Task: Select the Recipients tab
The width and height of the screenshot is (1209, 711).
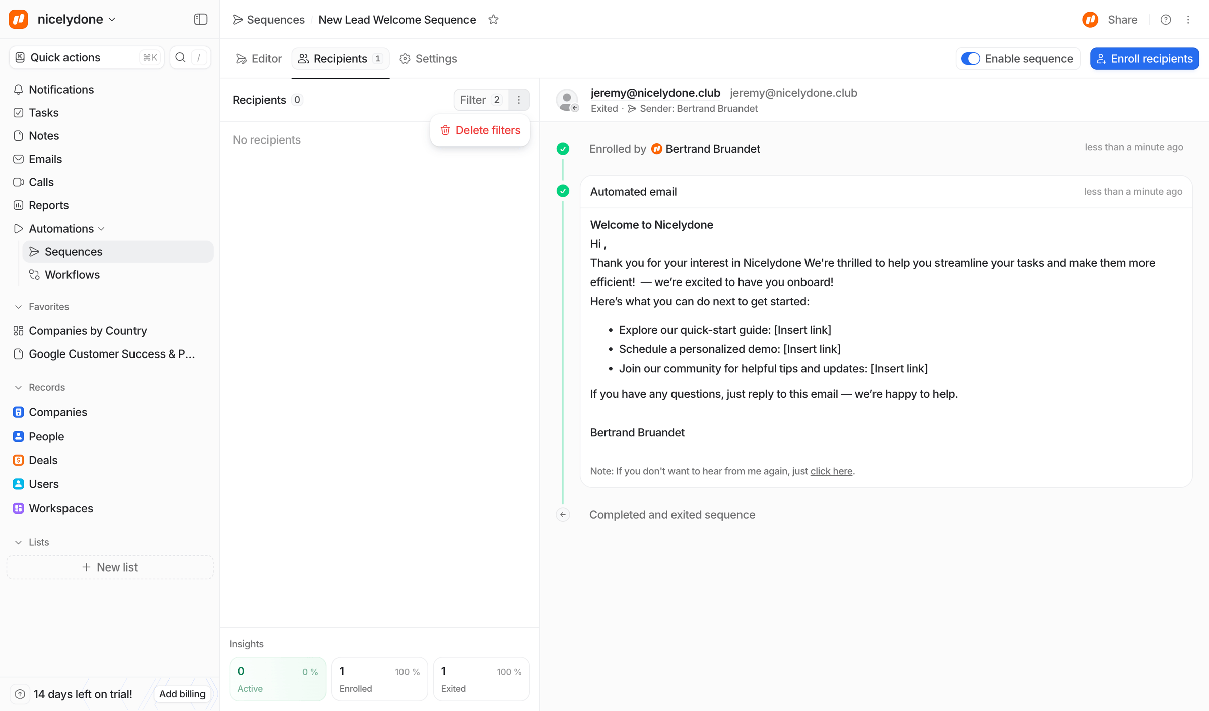Action: (341, 58)
